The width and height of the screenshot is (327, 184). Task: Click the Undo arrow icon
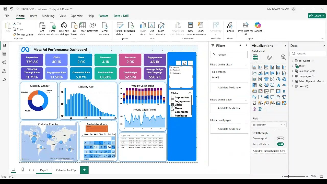click(11, 9)
